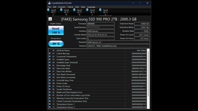Click the 49 °C temperature button
This screenshot has height=111, width=198.
(x=56, y=43)
